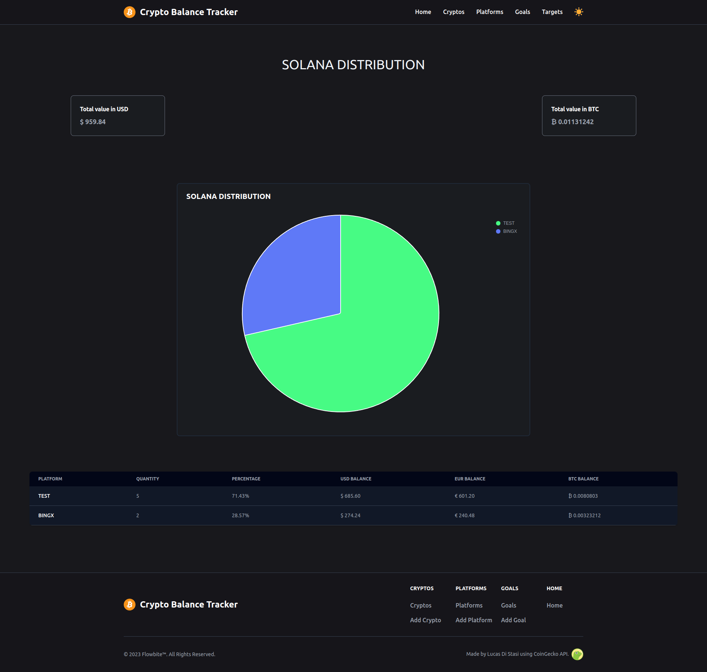Click the green TEST legend color dot
The image size is (707, 672).
[498, 223]
